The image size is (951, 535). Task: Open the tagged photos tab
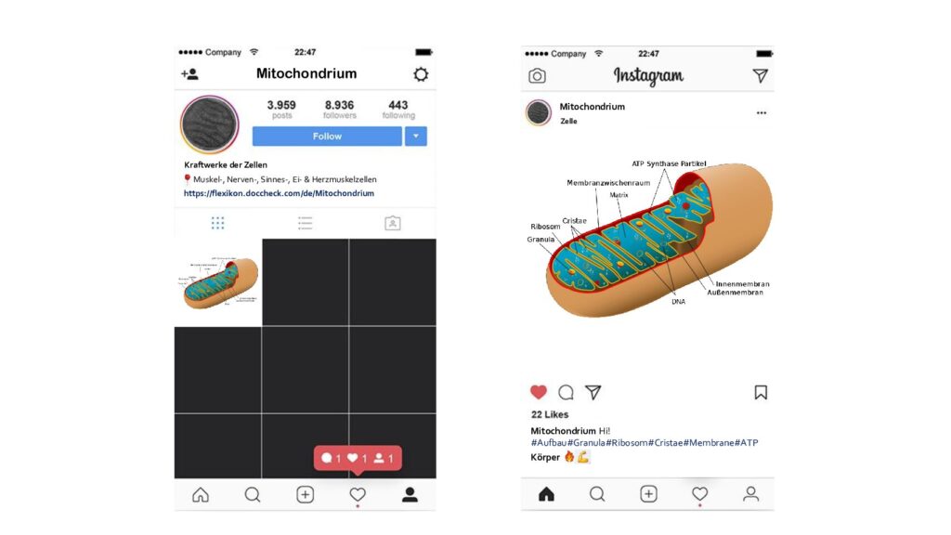point(393,223)
